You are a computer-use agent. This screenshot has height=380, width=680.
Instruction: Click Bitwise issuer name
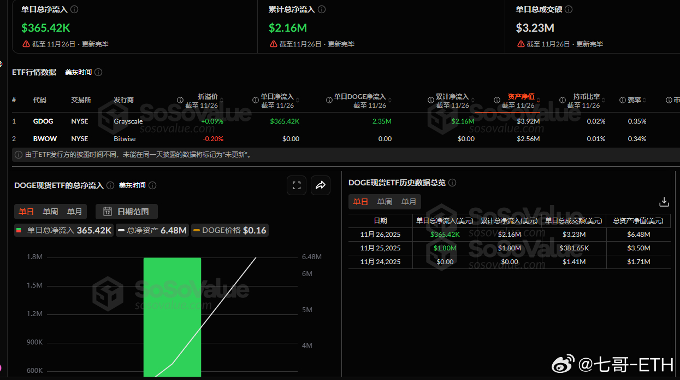[125, 139]
